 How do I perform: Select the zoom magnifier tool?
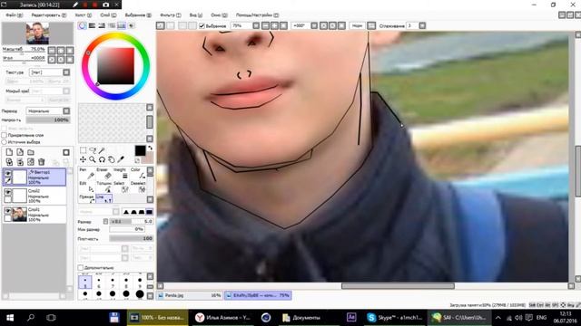click(93, 159)
